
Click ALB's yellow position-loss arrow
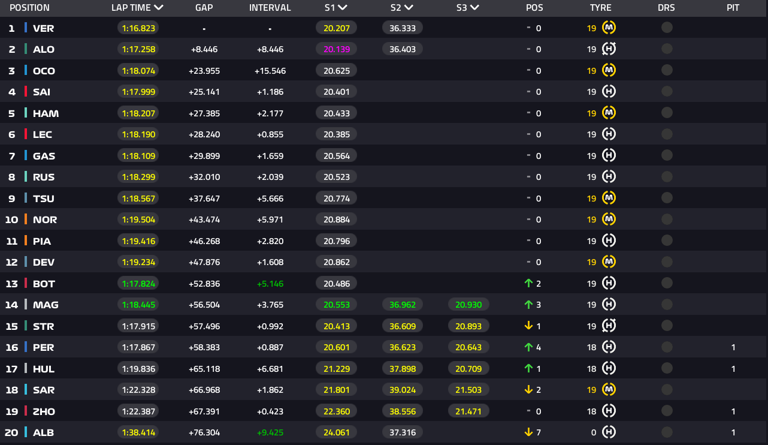tap(528, 432)
